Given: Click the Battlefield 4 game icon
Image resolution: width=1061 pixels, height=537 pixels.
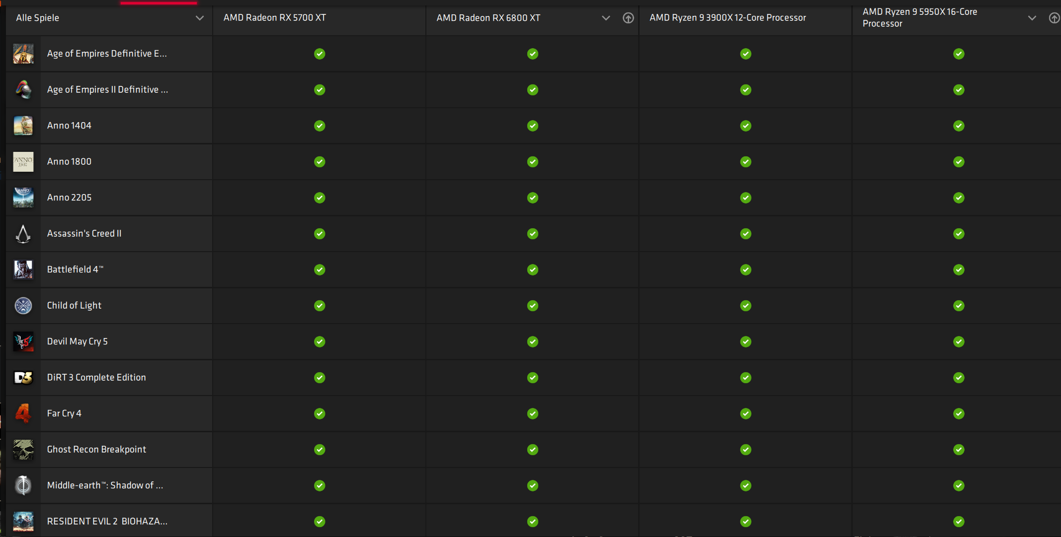Looking at the screenshot, I should coord(23,269).
